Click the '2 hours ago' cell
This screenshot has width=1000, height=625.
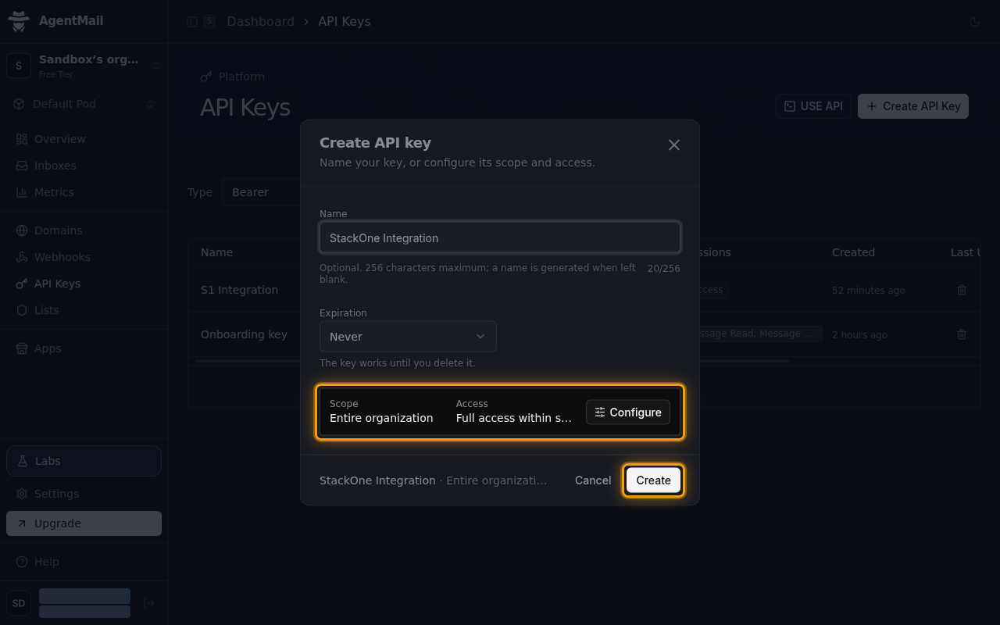click(859, 334)
